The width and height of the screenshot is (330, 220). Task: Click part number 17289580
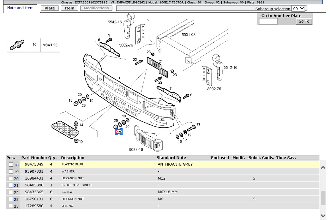point(34,206)
